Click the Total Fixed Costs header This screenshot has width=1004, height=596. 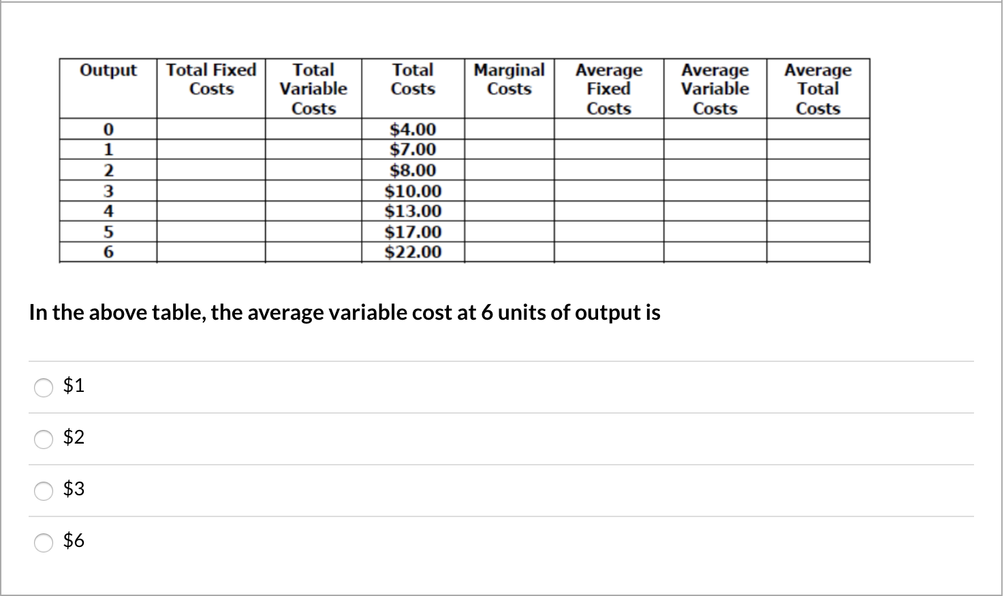210,79
